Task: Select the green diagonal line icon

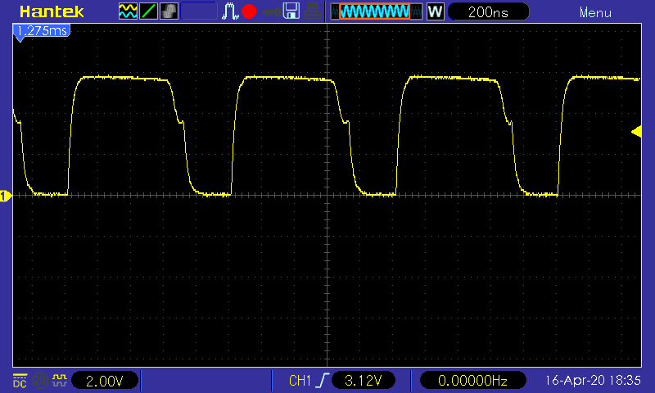Action: [x=148, y=11]
